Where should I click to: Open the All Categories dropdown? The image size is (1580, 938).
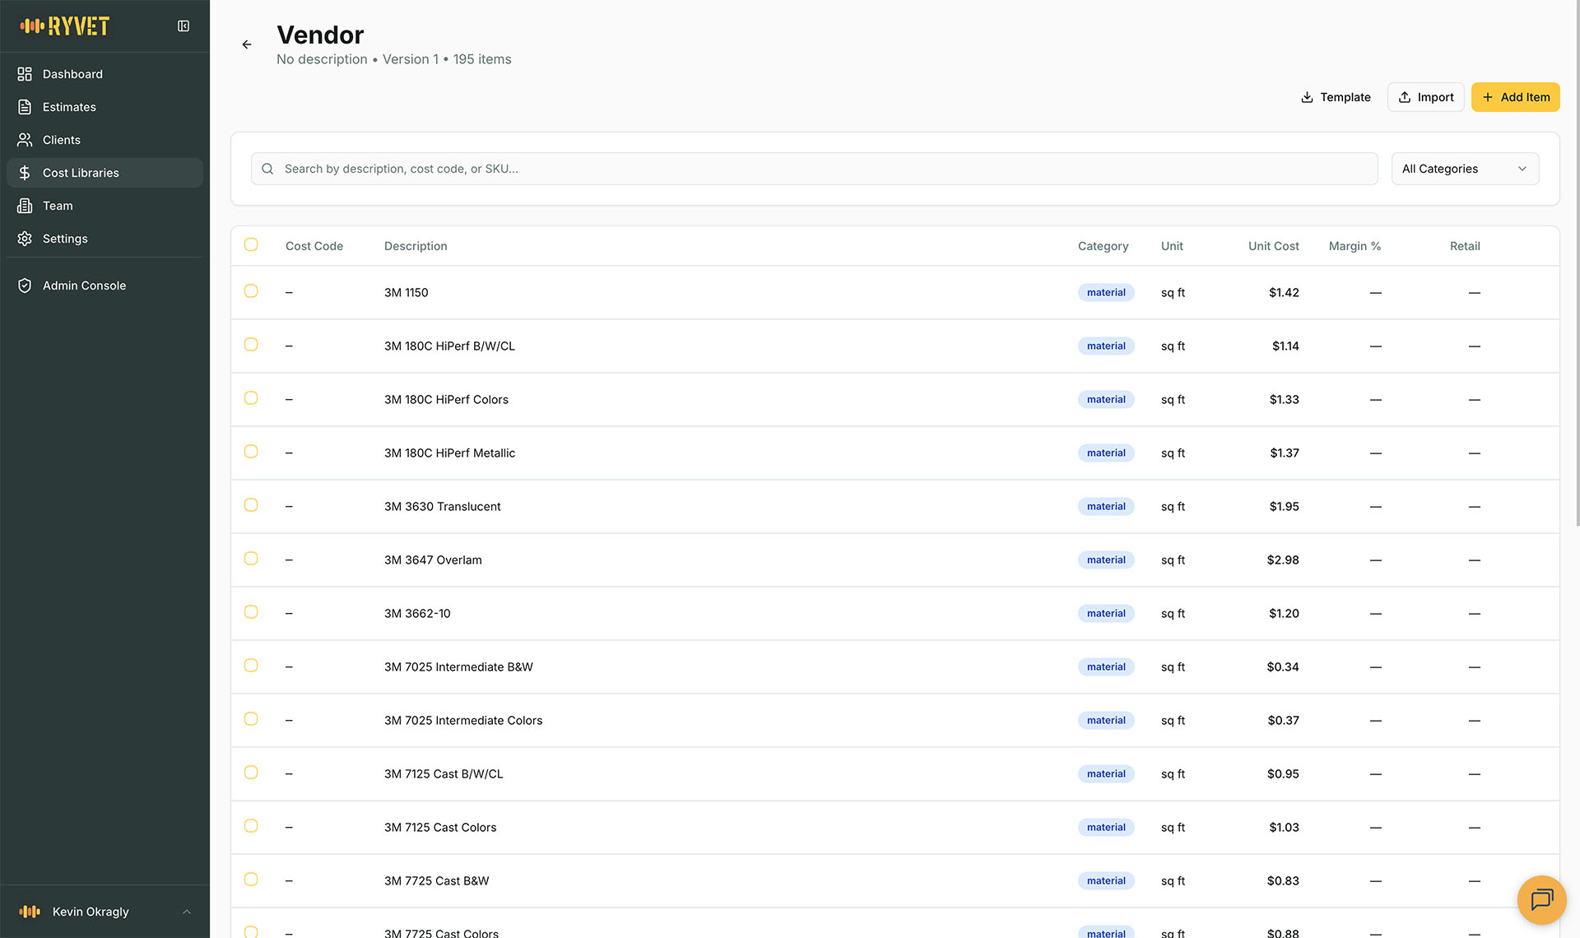click(x=1464, y=168)
